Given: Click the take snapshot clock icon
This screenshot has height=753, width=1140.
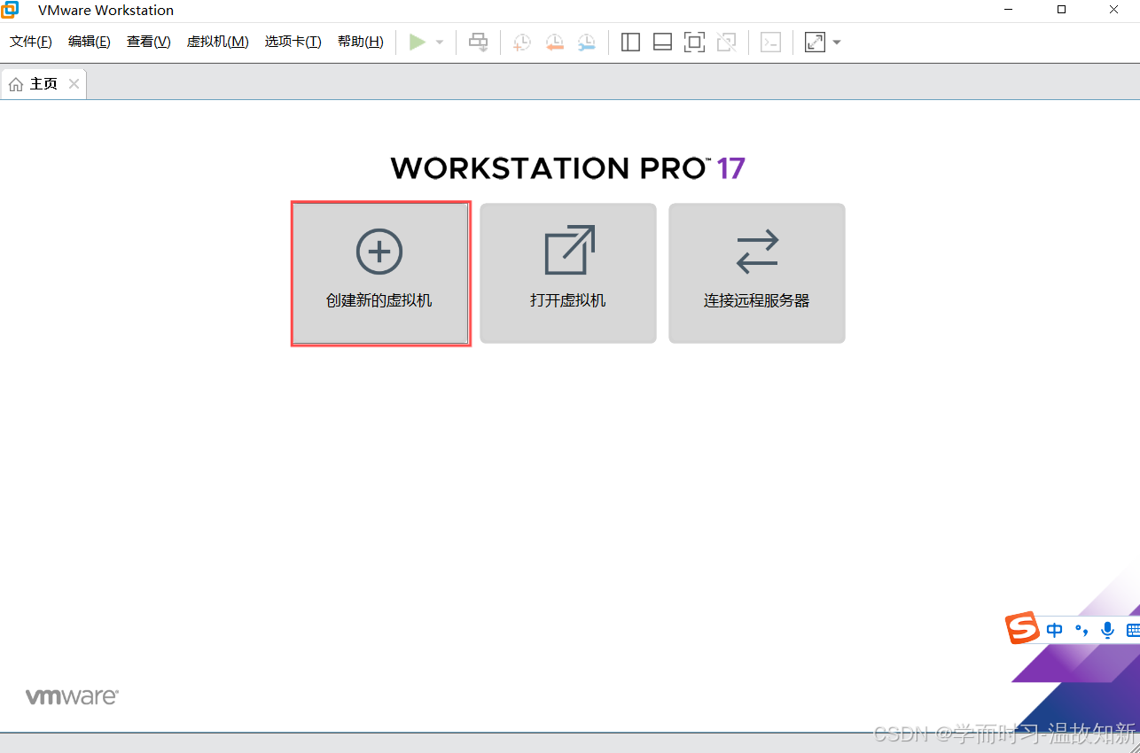Looking at the screenshot, I should (x=522, y=42).
